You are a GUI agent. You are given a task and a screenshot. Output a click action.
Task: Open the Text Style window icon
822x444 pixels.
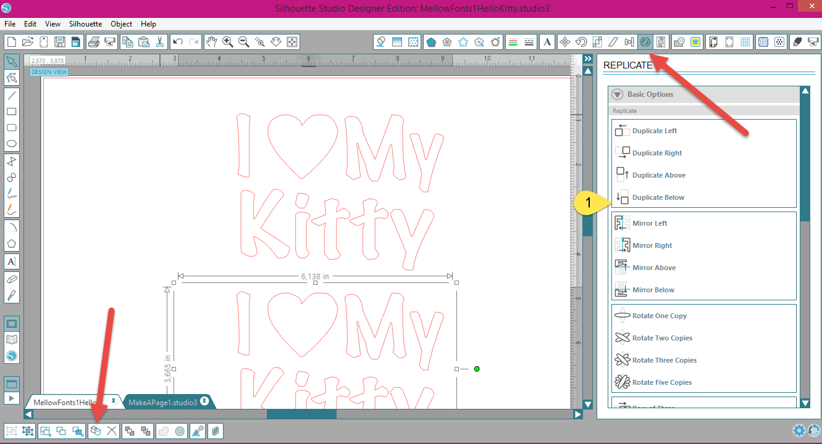pyautogui.click(x=547, y=42)
